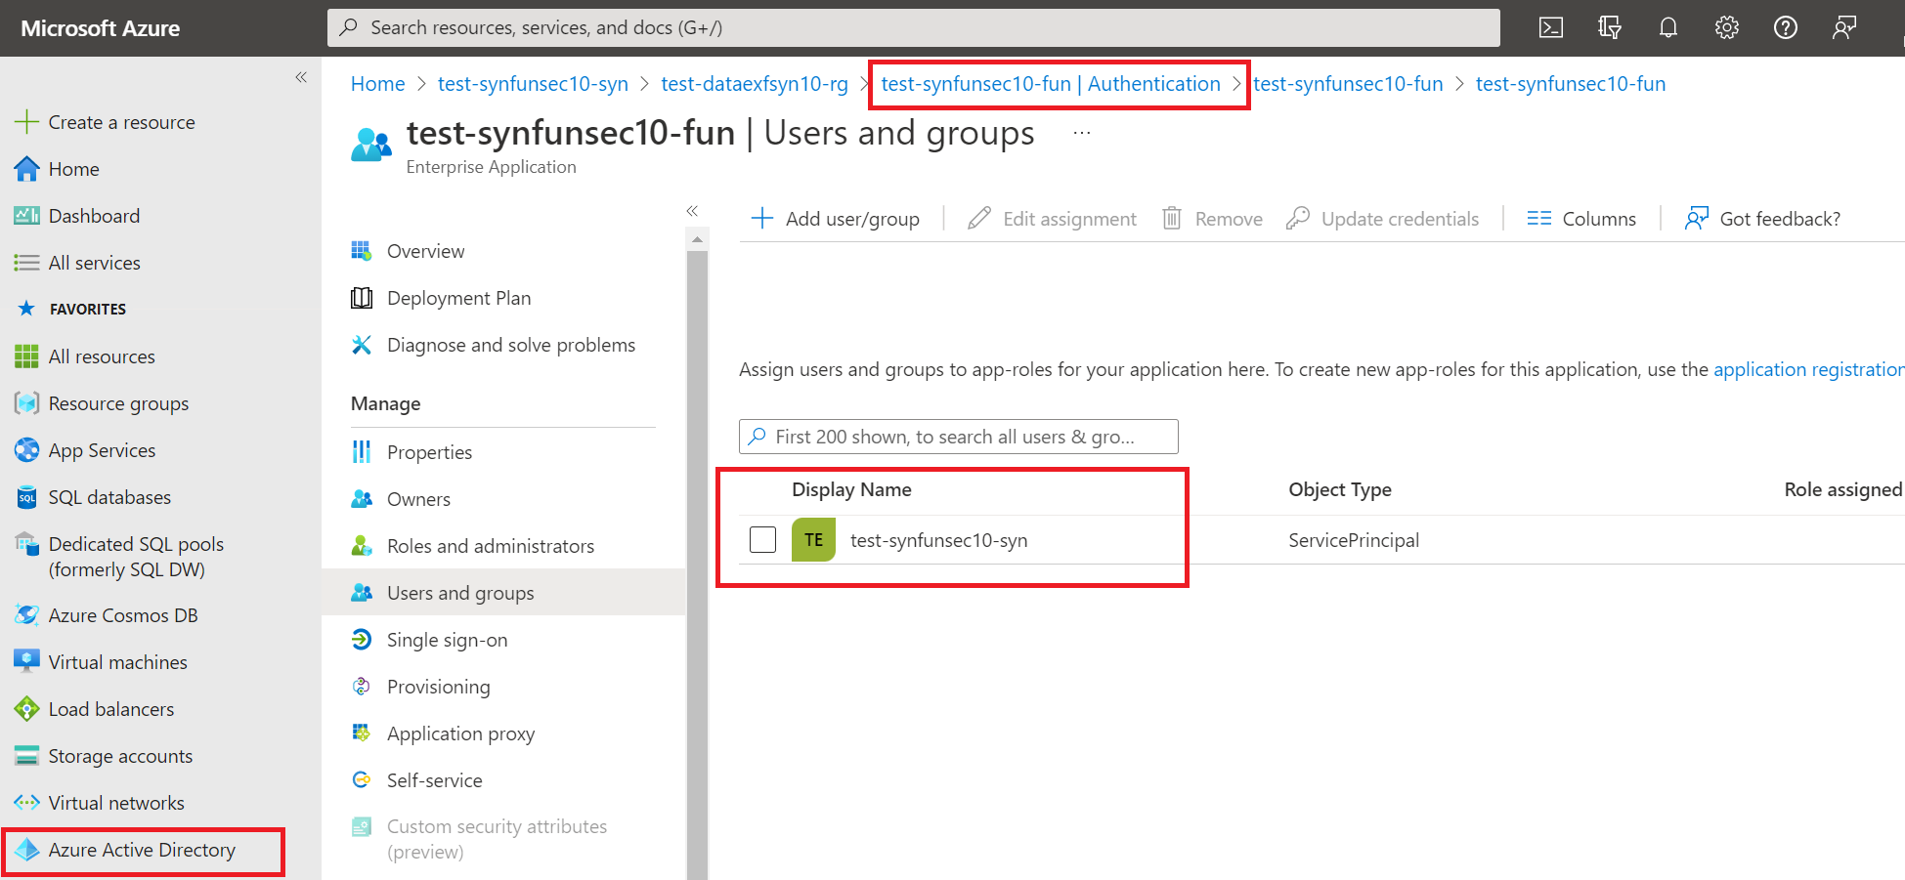Click the Storage accounts icon

(26, 756)
